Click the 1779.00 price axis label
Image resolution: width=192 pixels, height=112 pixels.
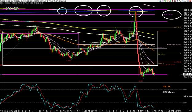point(188,64)
